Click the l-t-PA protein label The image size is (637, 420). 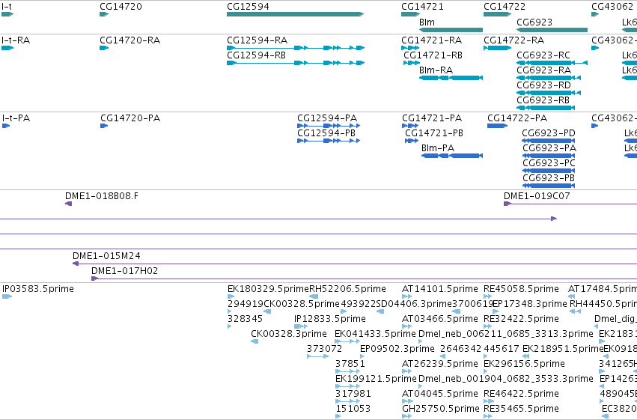pyautogui.click(x=16, y=118)
